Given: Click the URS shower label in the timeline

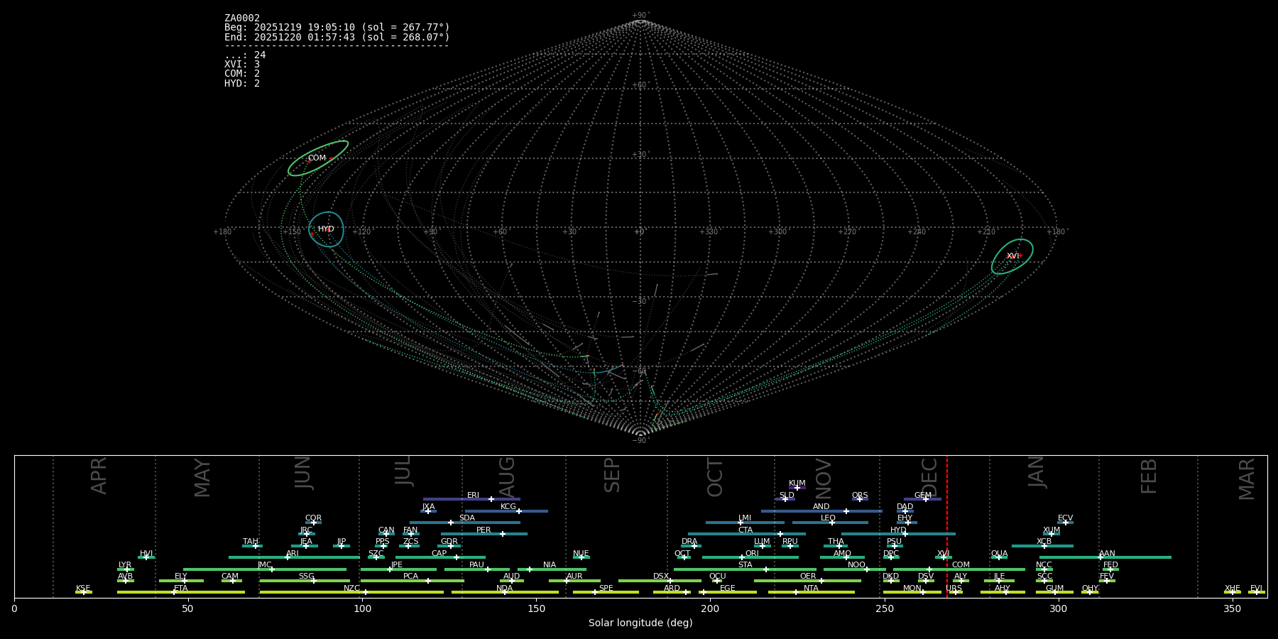Looking at the screenshot, I should pos(954,589).
